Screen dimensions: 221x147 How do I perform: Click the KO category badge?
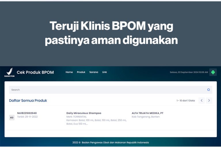point(12,118)
